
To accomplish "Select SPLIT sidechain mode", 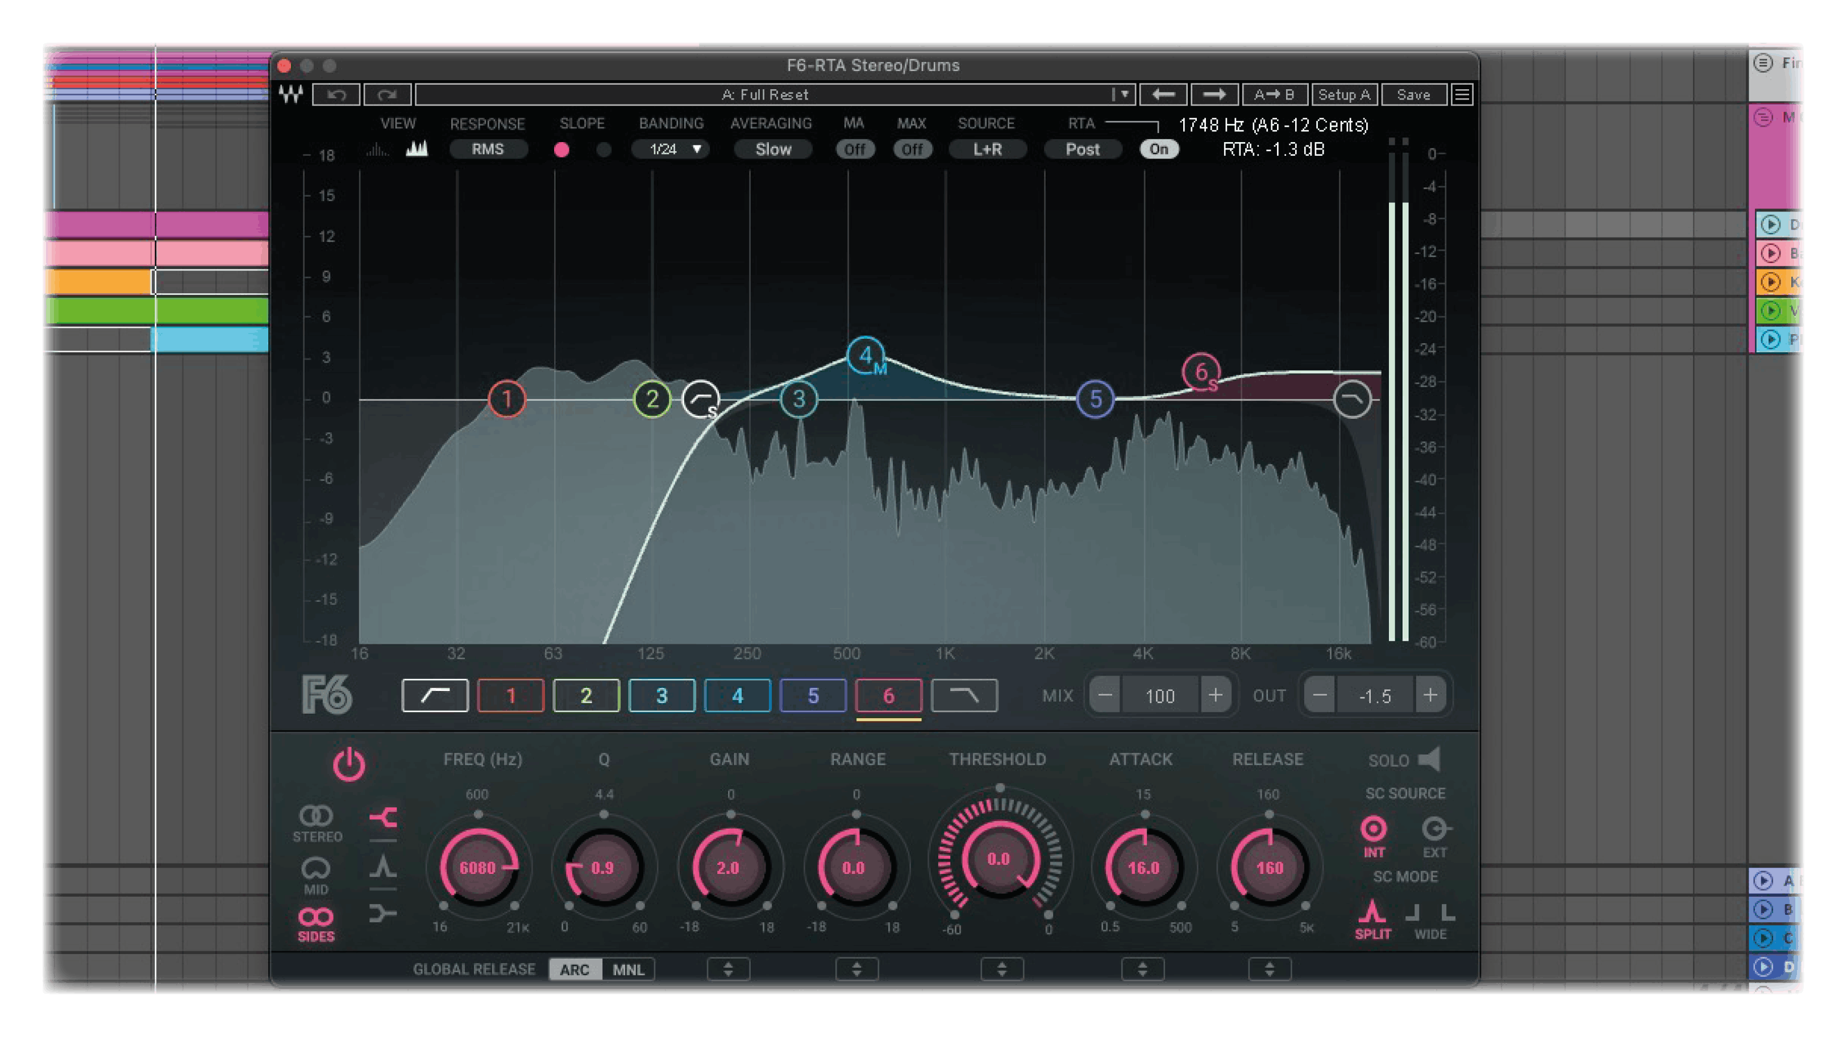I will tap(1372, 919).
